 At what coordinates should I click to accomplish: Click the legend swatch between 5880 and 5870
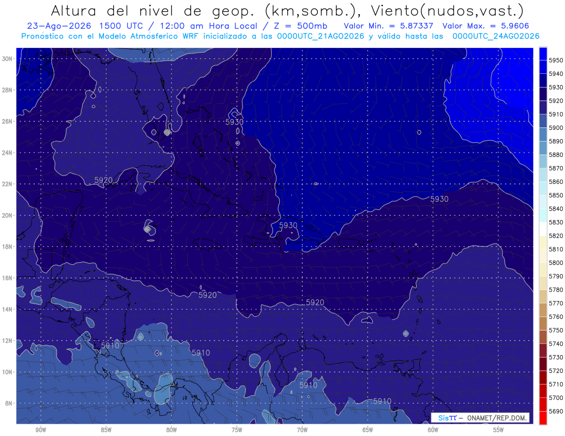tap(543, 162)
